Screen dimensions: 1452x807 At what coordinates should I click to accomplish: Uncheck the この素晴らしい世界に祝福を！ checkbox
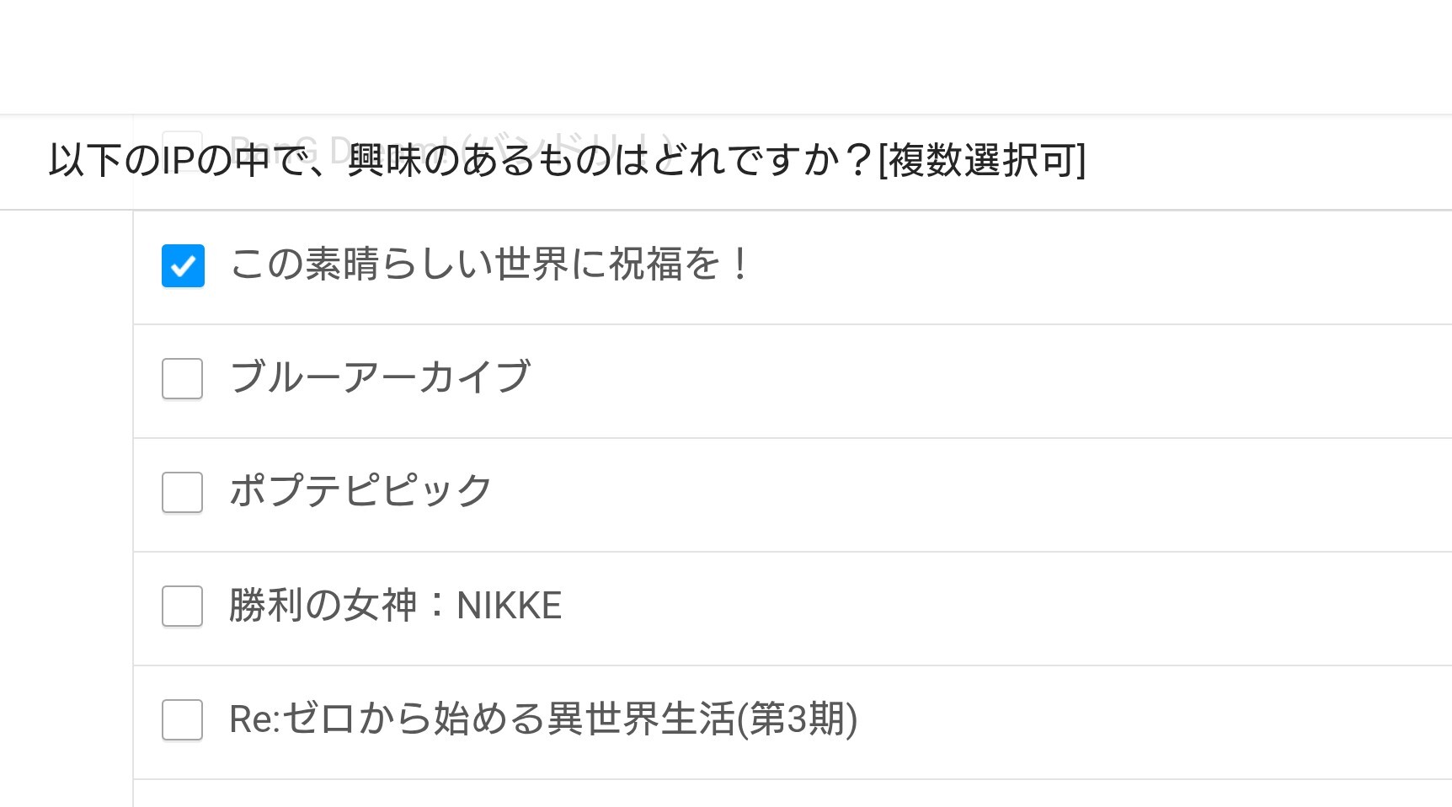183,266
